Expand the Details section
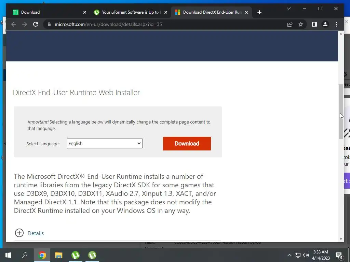Screen dimensions: 350x262 click(19, 233)
